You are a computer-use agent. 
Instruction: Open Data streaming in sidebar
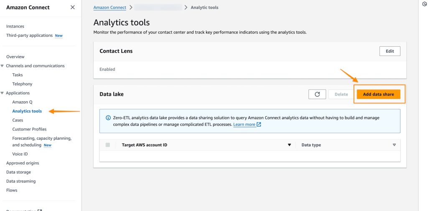(x=21, y=181)
